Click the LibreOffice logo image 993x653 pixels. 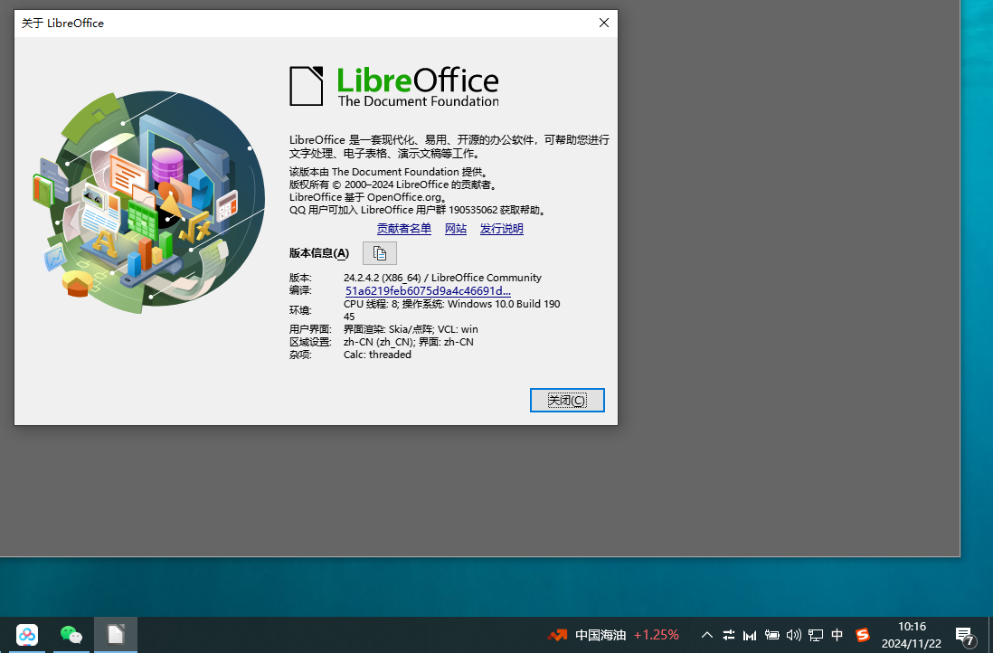click(x=394, y=86)
